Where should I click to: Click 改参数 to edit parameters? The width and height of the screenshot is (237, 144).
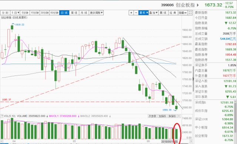(x=152, y=116)
